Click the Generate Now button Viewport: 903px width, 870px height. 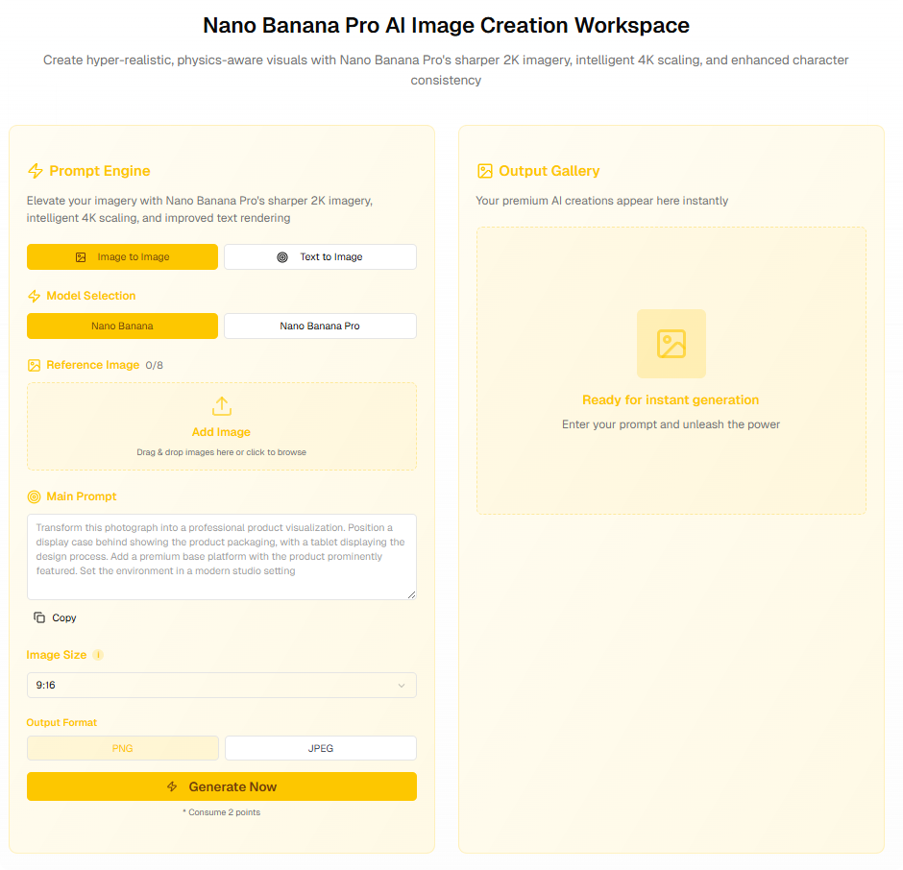pos(221,785)
